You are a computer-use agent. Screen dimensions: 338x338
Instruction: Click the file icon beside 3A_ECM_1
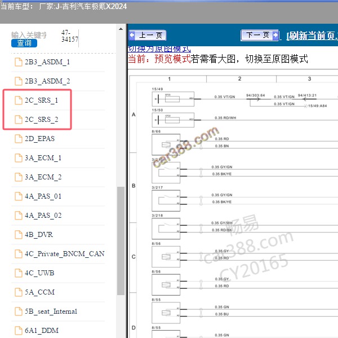pyautogui.click(x=19, y=158)
